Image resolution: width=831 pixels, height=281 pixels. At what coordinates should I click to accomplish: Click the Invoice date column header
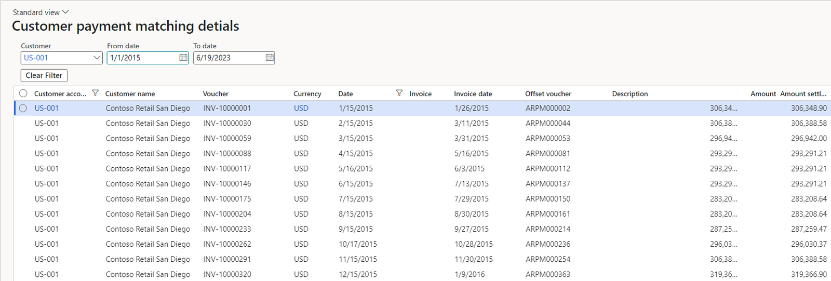[473, 93]
